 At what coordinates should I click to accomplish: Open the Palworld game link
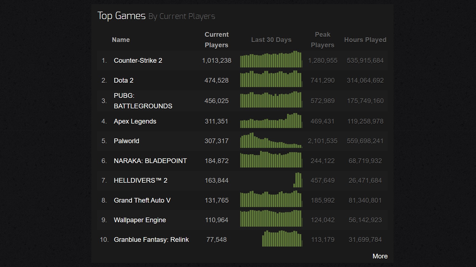coord(126,141)
